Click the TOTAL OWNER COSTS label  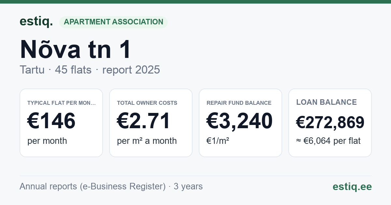[x=147, y=103]
